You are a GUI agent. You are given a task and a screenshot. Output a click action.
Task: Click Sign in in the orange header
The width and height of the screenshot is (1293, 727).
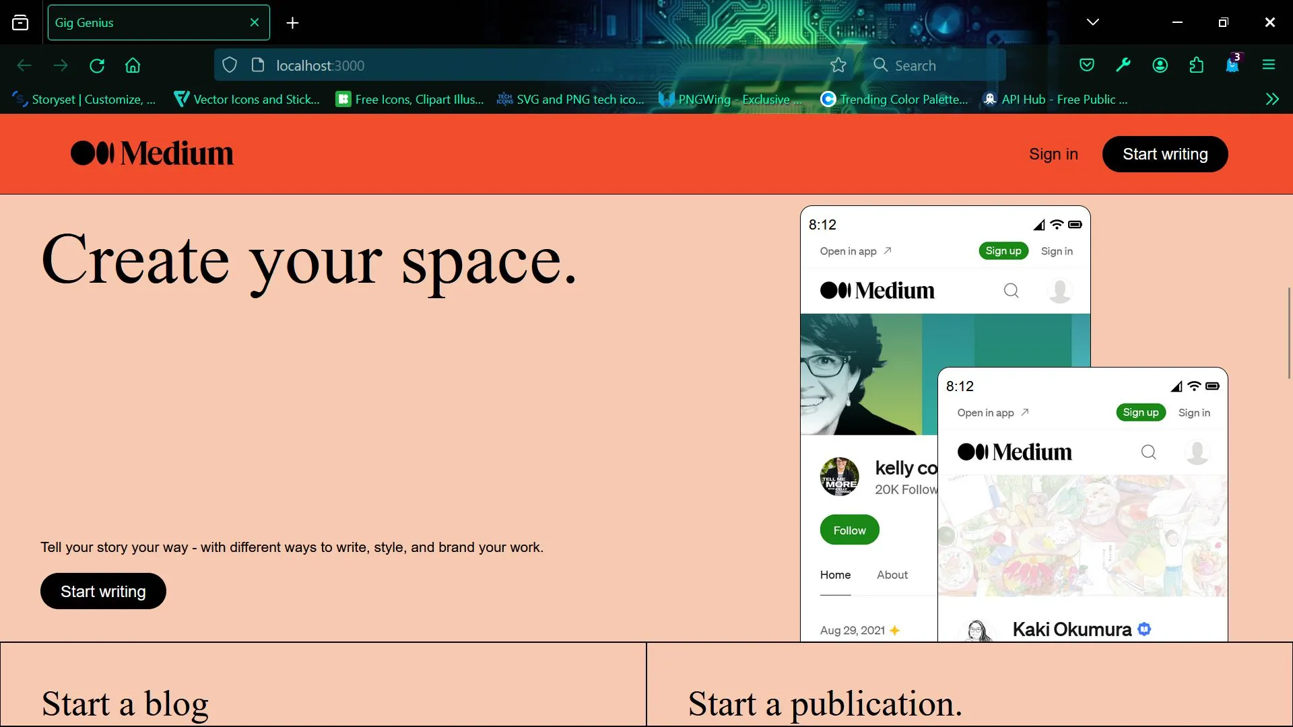(x=1053, y=154)
